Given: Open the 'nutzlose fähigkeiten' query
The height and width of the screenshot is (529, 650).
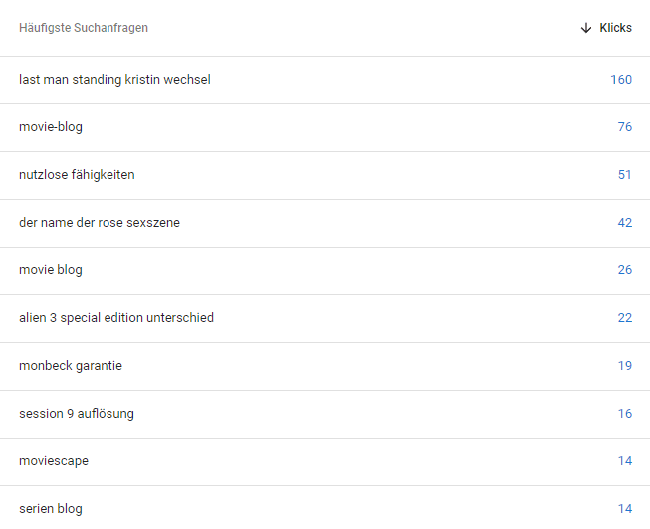Looking at the screenshot, I should pos(77,175).
